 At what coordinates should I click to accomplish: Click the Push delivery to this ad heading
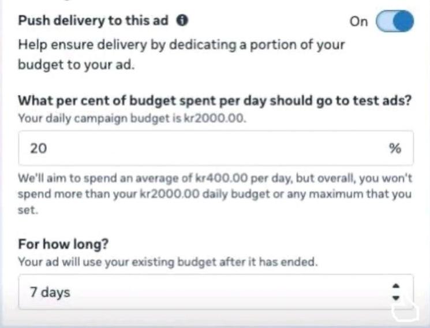tap(93, 21)
